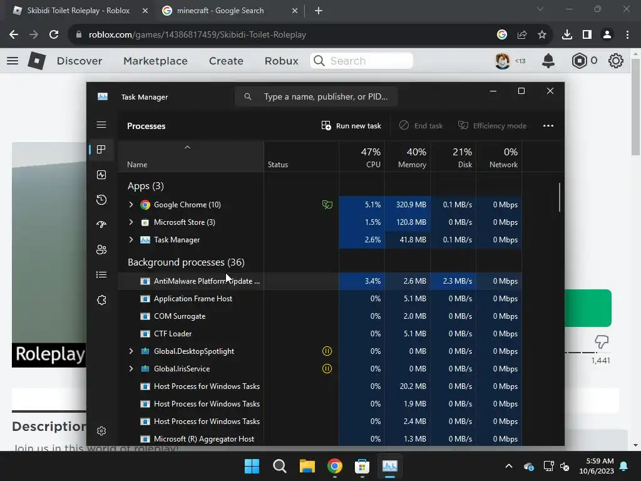Image resolution: width=641 pixels, height=481 pixels.
Task: Close the minecraft Google Search tab
Action: click(294, 11)
